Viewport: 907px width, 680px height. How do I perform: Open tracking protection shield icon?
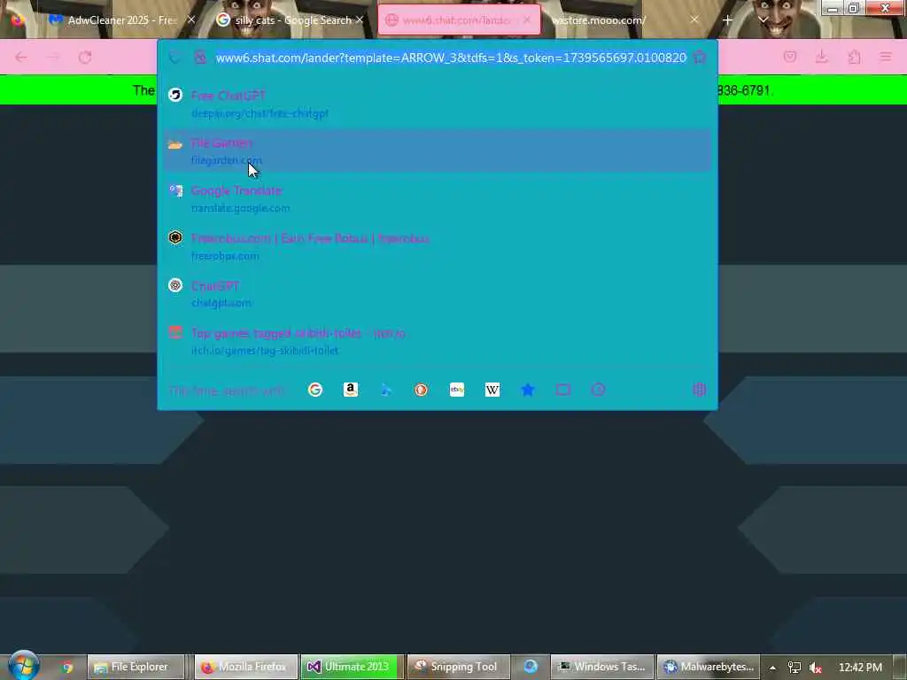(x=174, y=58)
